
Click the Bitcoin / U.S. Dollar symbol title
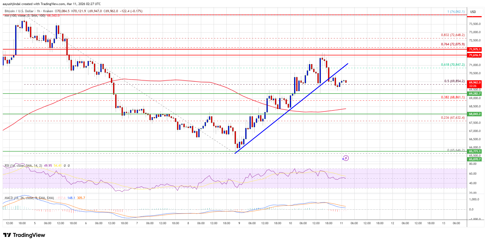(19, 11)
